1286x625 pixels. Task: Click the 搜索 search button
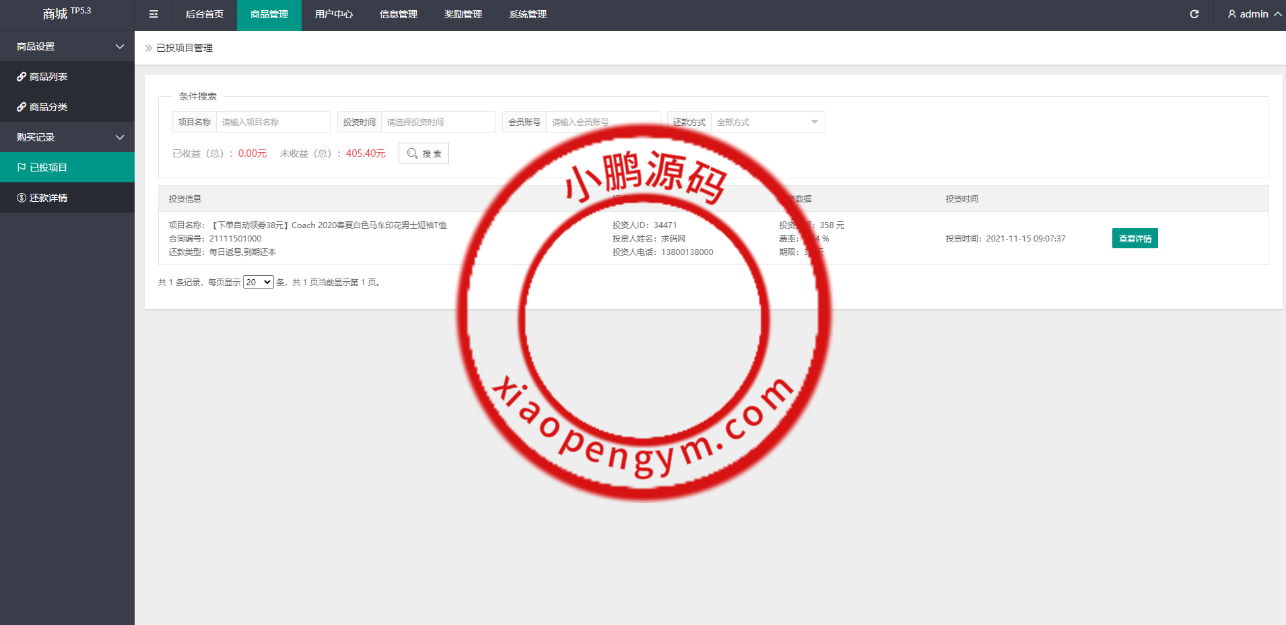click(x=424, y=153)
